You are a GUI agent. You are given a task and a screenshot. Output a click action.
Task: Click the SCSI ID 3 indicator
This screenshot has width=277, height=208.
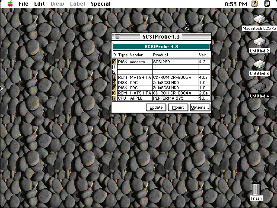coord(114,78)
